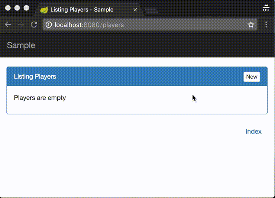Click the minimize window button
The height and width of the screenshot is (198, 275).
[17, 8]
